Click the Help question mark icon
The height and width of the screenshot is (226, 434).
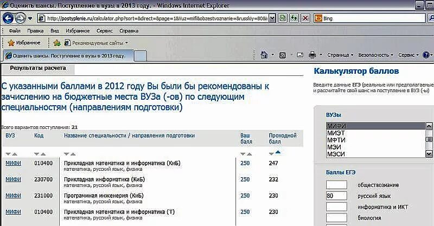pyautogui.click(x=426, y=55)
